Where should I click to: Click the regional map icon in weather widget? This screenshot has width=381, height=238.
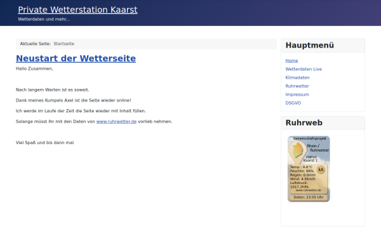coord(297,150)
